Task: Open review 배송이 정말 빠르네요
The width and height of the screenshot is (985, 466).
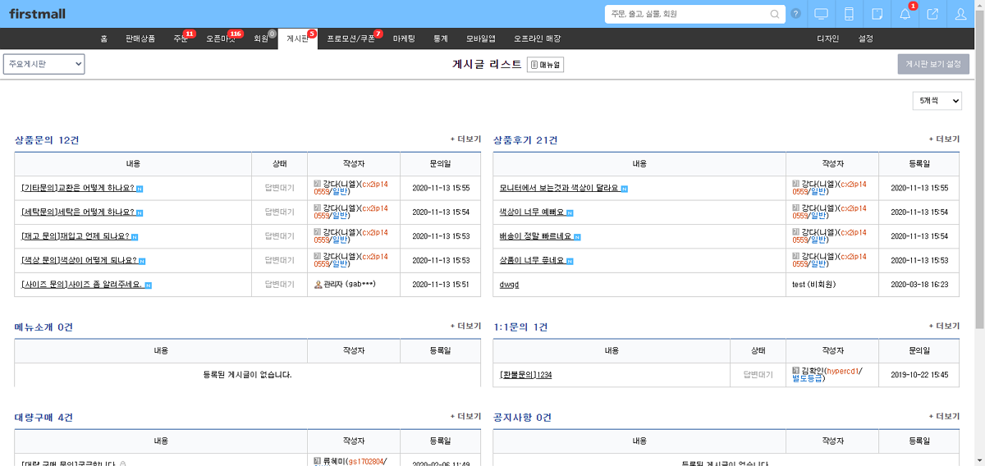Action: [535, 236]
